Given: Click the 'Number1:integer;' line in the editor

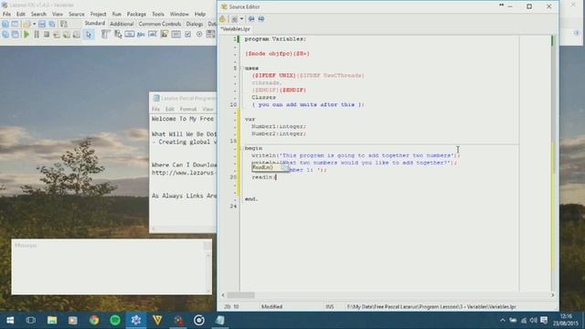Looking at the screenshot, I should 279,126.
